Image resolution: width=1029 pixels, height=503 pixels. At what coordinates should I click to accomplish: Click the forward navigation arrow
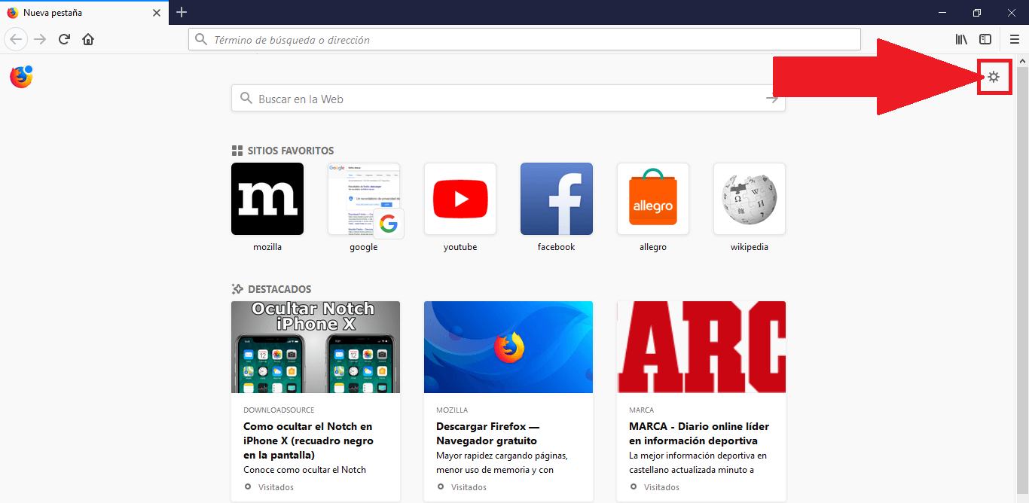click(41, 39)
